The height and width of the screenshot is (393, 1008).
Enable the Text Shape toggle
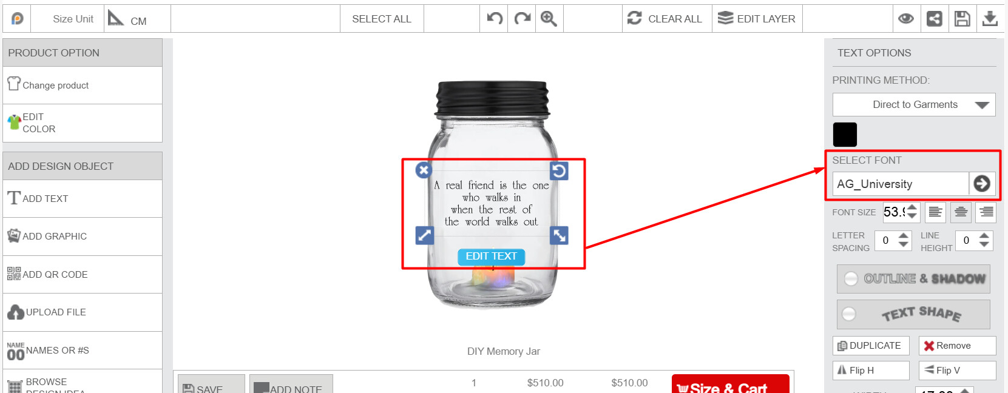pos(849,314)
